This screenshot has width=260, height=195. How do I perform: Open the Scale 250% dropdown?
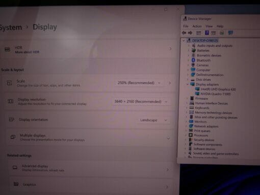coord(139,83)
